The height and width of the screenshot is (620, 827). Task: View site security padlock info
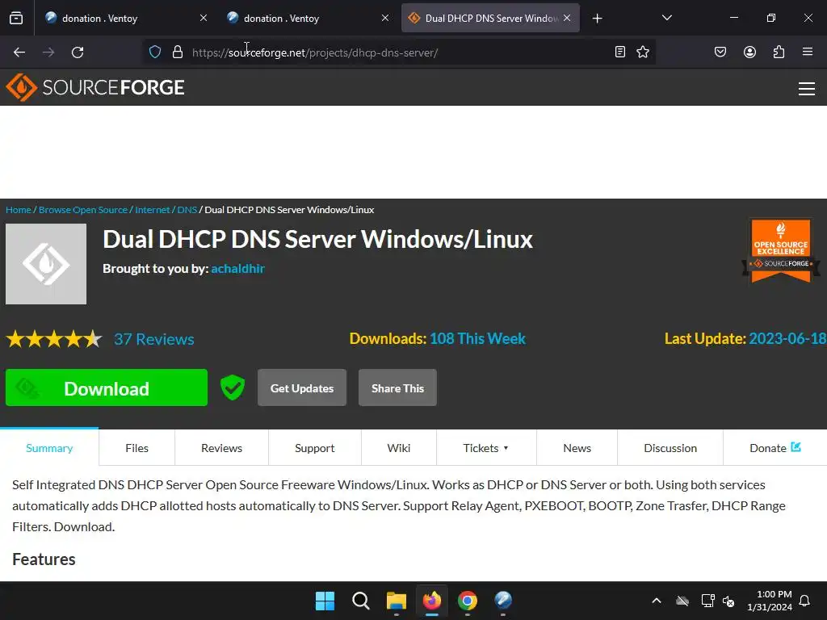click(178, 52)
